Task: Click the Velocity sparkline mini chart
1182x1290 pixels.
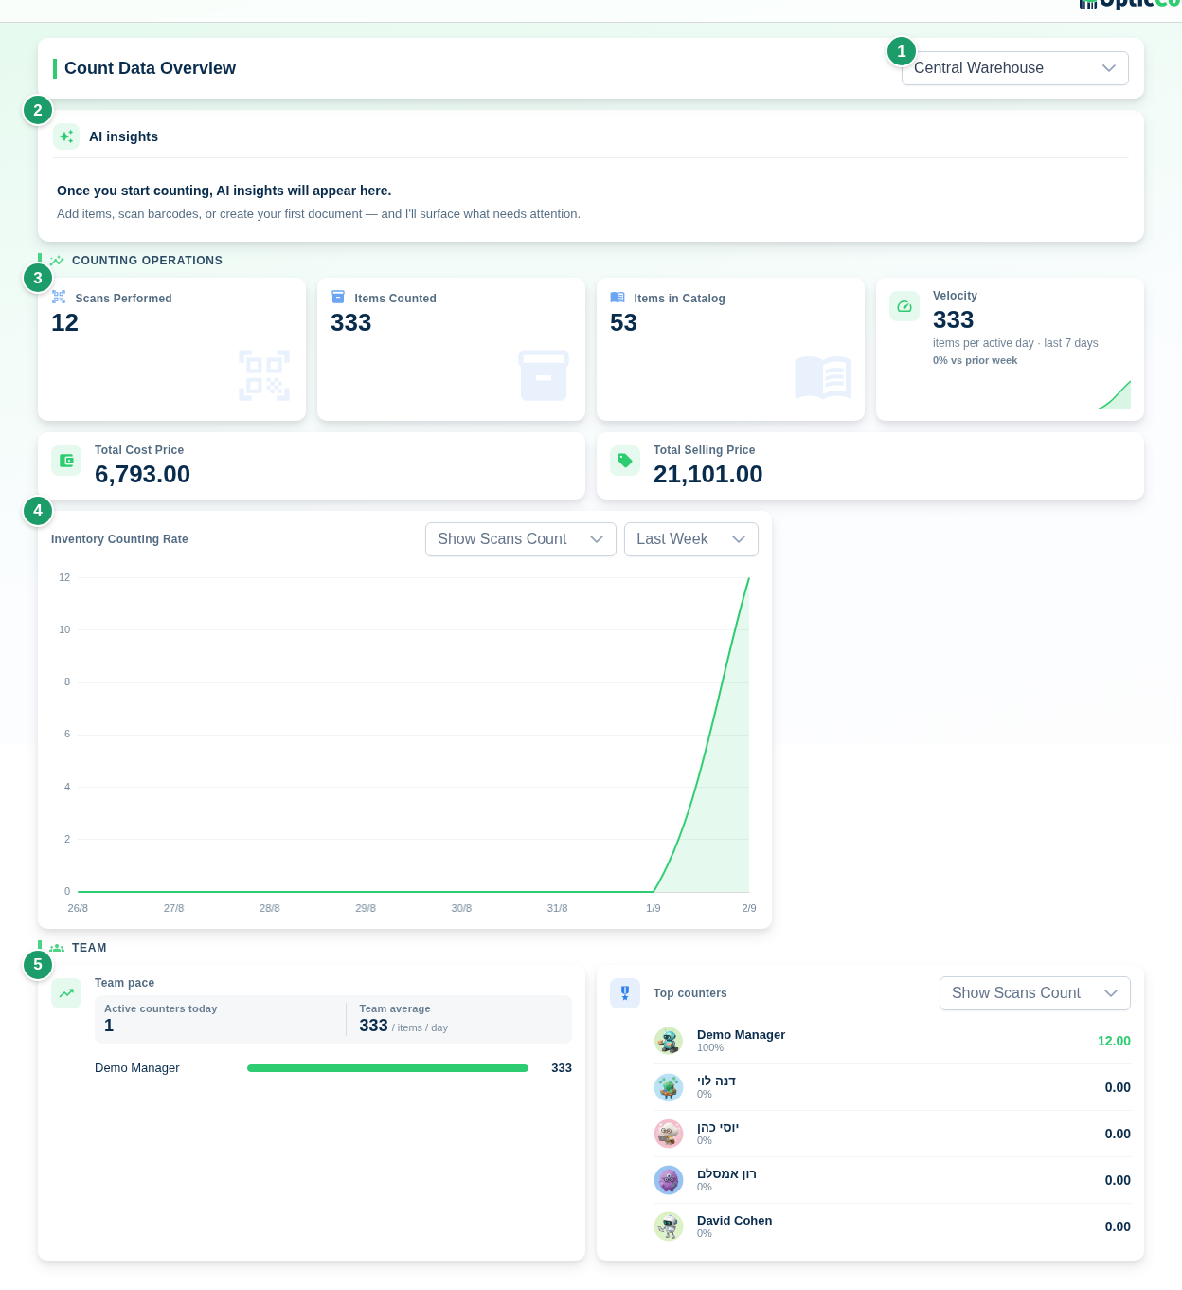Action: click(x=1031, y=394)
